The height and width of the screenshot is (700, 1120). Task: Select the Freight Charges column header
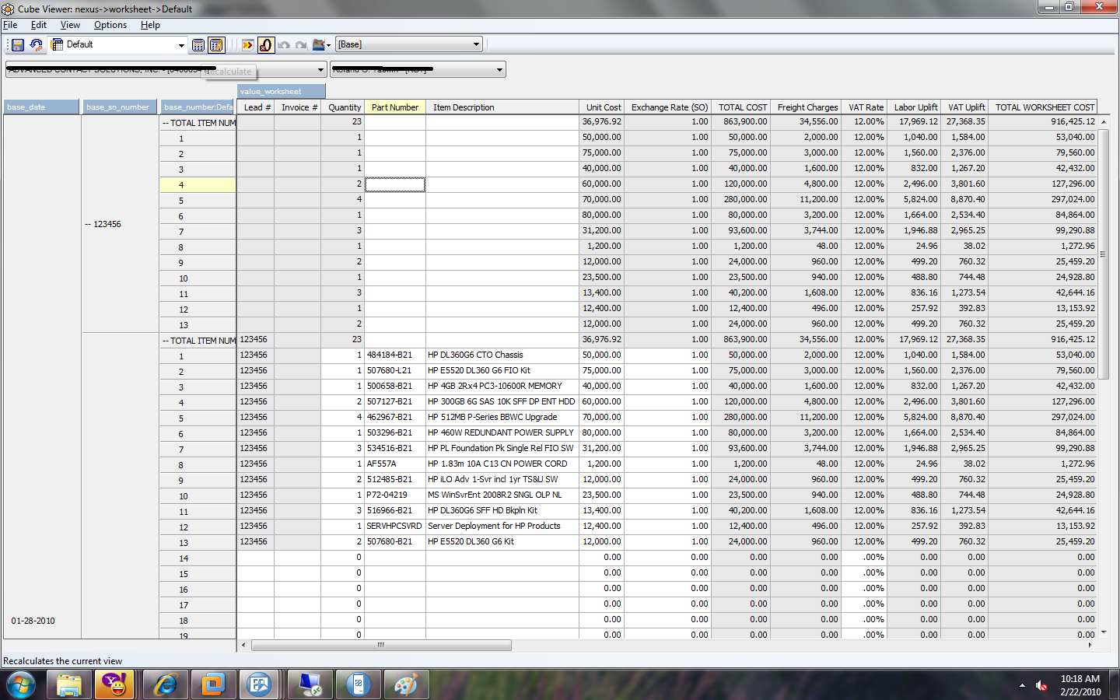tap(807, 107)
